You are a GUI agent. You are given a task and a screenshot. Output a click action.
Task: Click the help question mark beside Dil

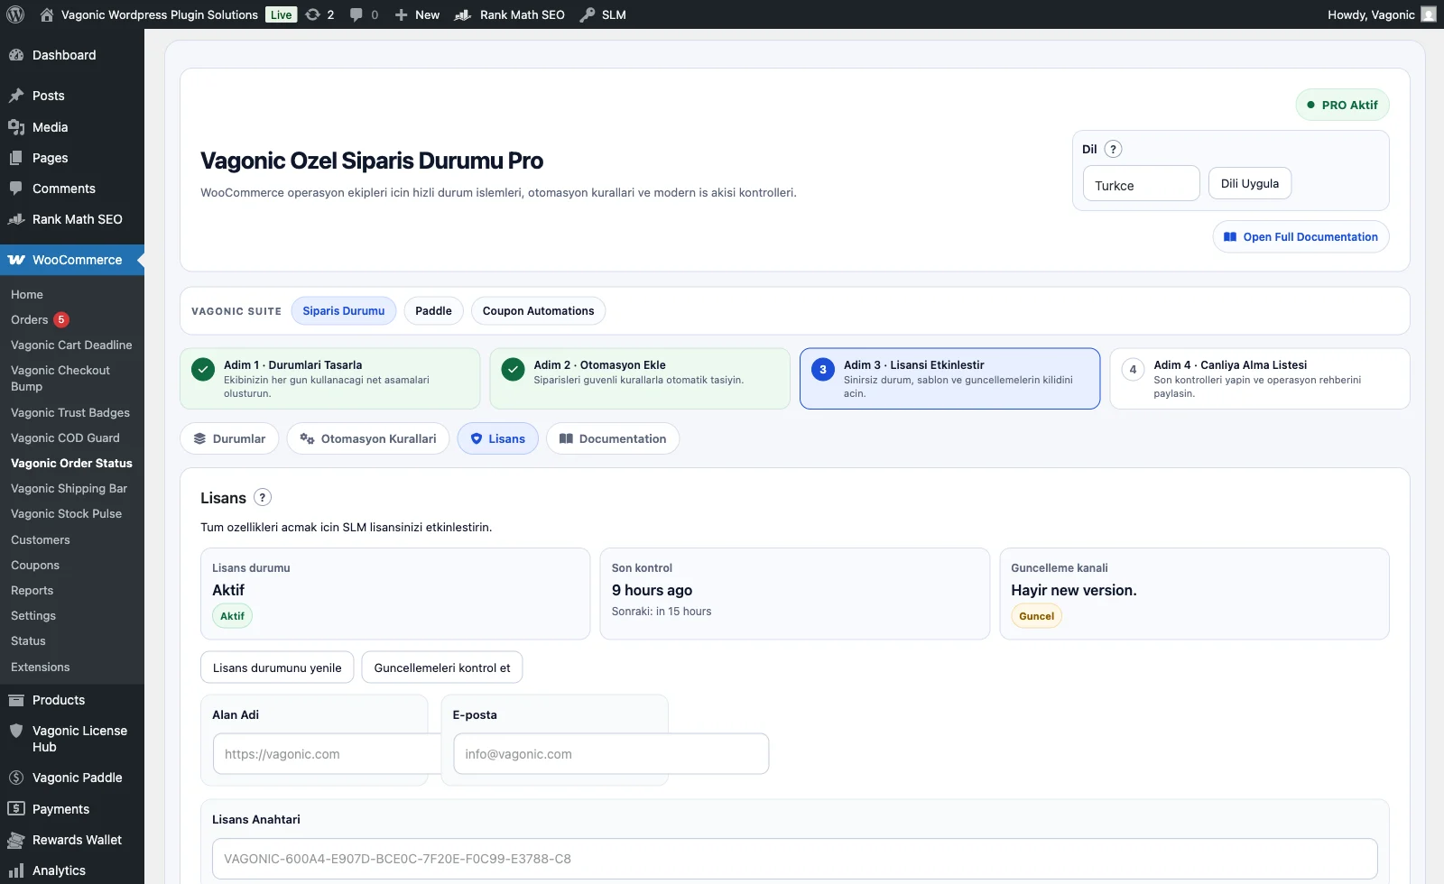[1113, 150]
